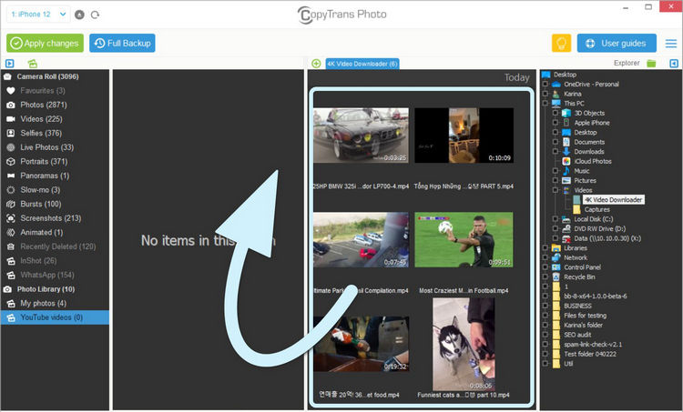Select the street food video thumbnail
Screen dimensions: 683x412
click(x=362, y=344)
